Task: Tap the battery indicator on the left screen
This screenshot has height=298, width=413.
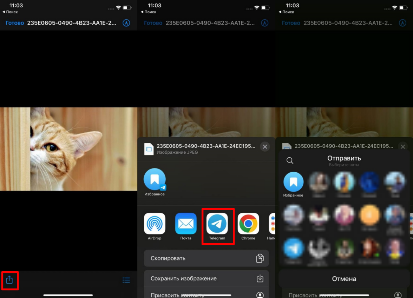Action: click(127, 8)
